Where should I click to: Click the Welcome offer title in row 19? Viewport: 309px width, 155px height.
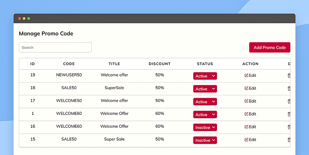114,75
